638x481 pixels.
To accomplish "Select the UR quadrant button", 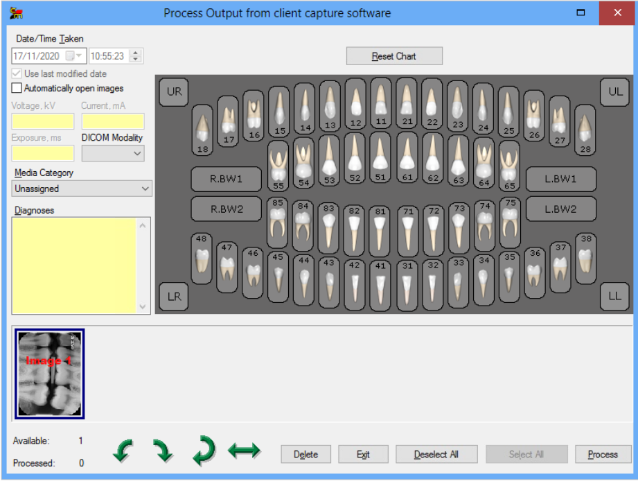I will [x=174, y=92].
